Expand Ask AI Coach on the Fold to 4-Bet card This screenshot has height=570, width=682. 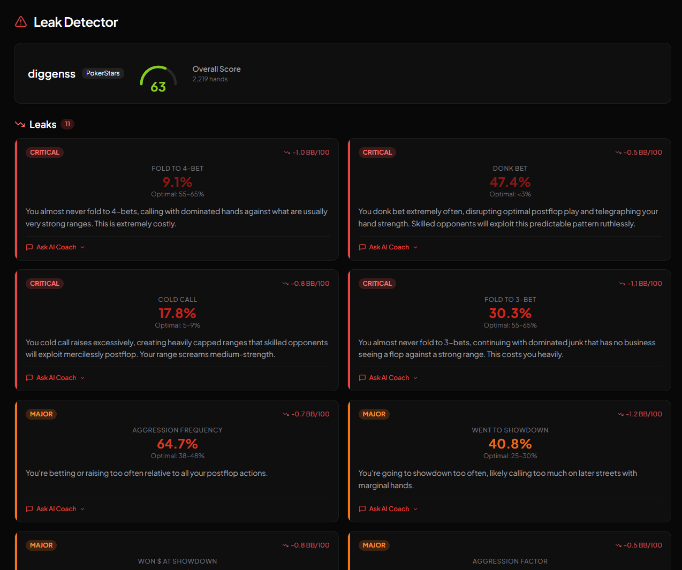click(x=55, y=247)
